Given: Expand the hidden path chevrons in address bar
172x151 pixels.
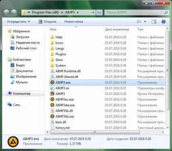Looking at the screenshot, I should pos(29,13).
